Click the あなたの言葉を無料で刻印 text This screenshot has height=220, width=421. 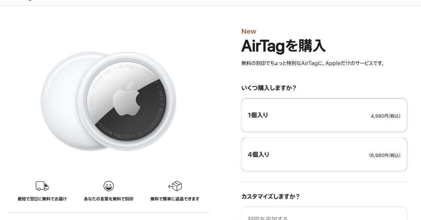tap(108, 199)
